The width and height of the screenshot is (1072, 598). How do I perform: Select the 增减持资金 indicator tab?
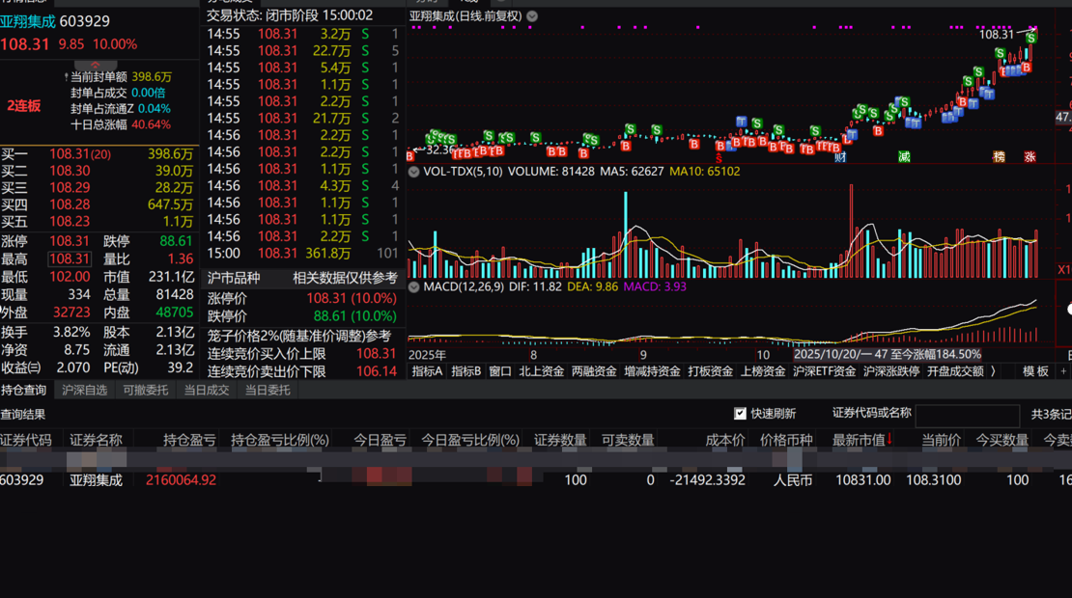(652, 371)
